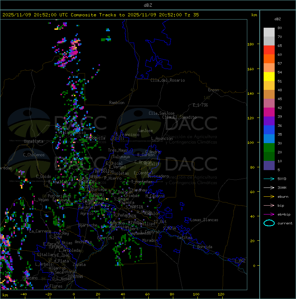
Task: Select the light gray top legend swatch
Action: pyautogui.click(x=269, y=32)
